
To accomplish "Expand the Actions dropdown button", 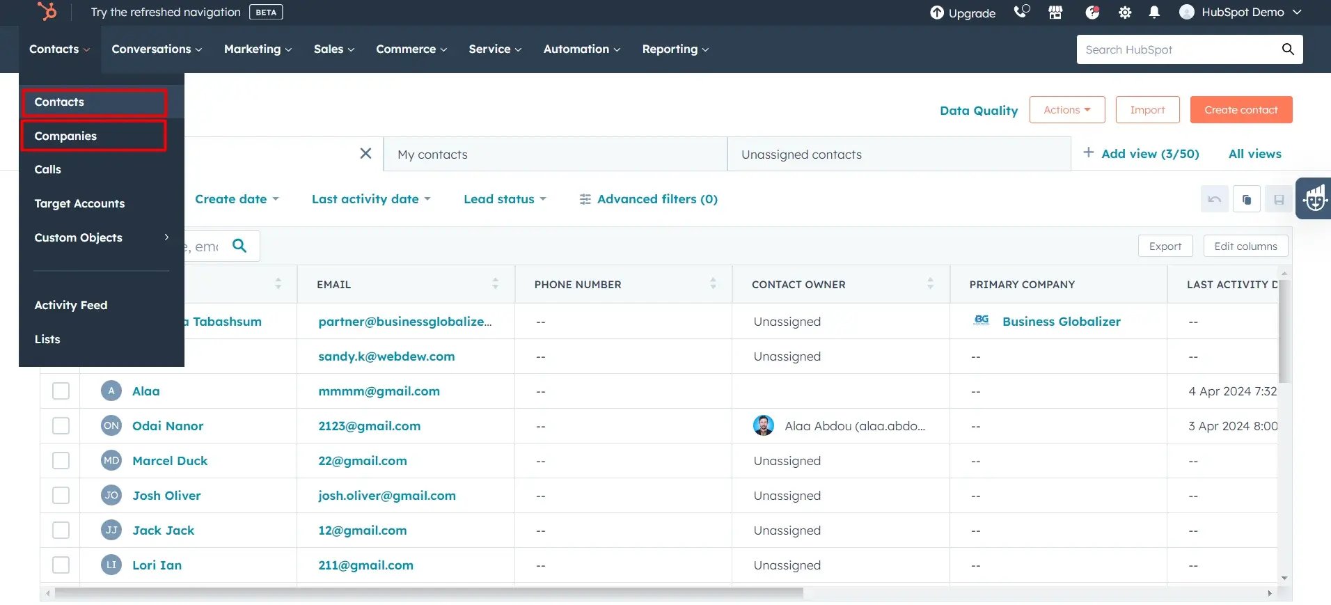I will point(1067,110).
